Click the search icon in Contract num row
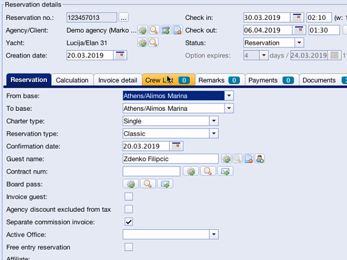Screen dimensions: 347x260 (208, 171)
